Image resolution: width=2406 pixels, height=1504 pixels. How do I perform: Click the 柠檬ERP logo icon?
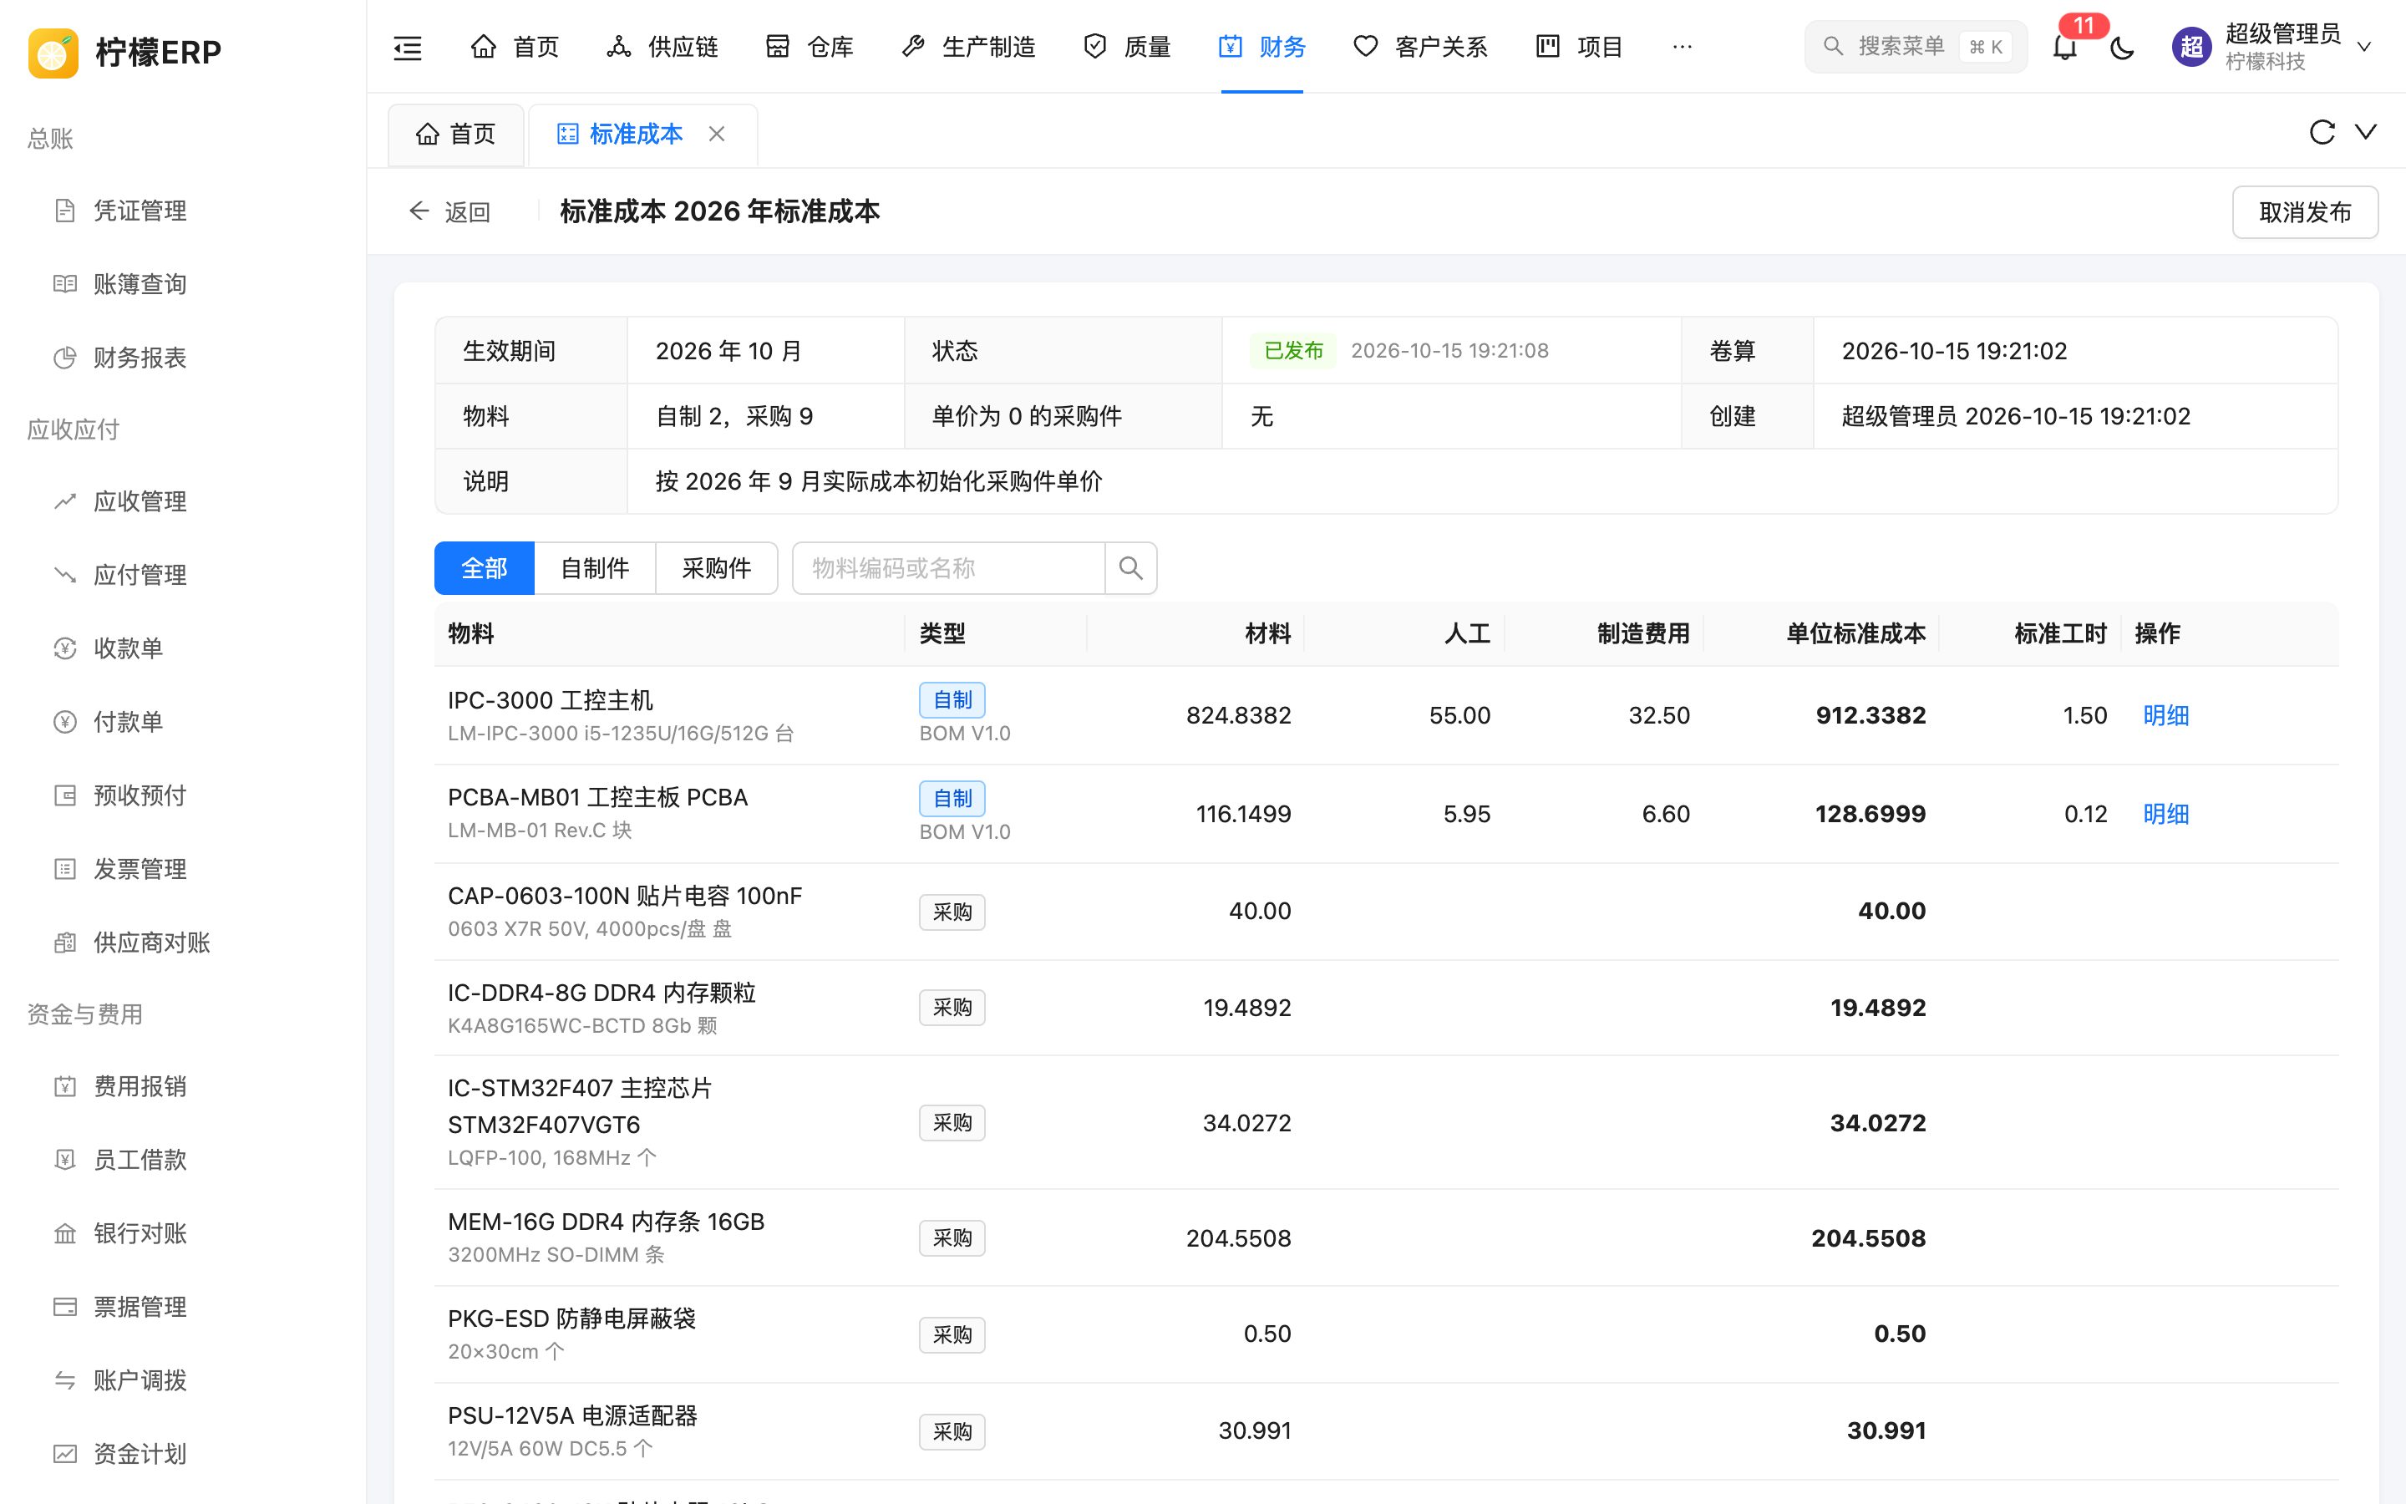[x=53, y=52]
